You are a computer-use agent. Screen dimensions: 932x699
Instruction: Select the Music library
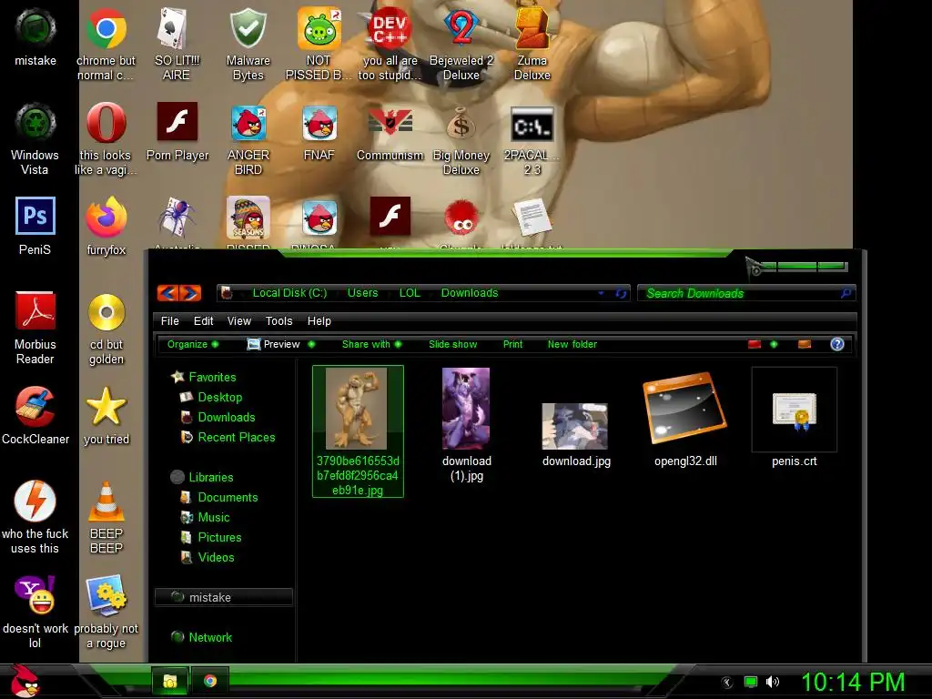click(x=206, y=517)
